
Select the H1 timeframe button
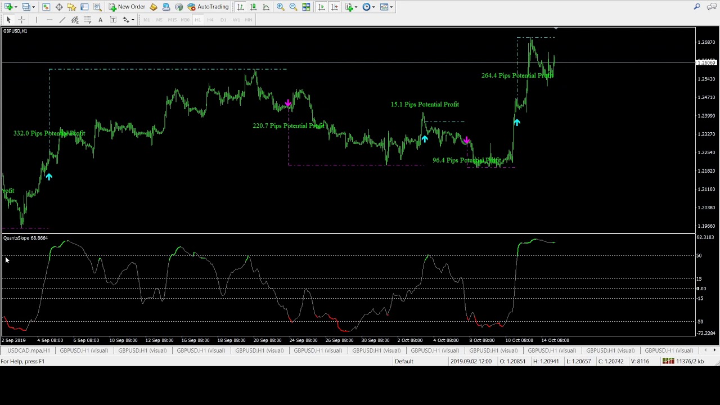(197, 20)
